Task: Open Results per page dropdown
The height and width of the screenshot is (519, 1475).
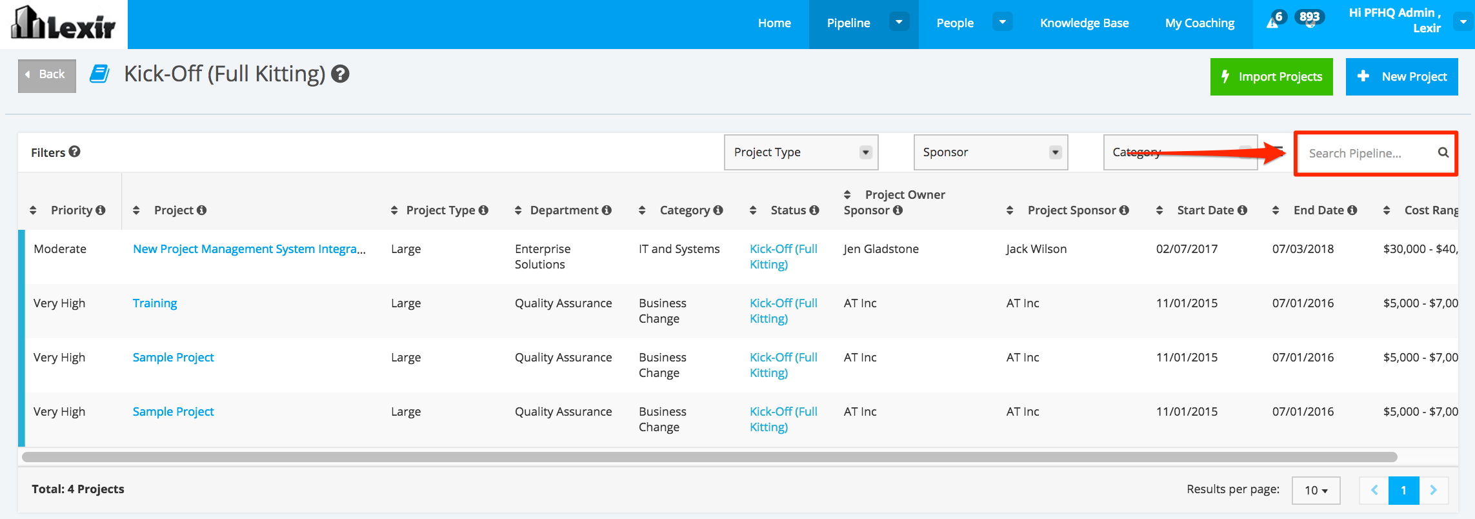Action: click(x=1316, y=491)
